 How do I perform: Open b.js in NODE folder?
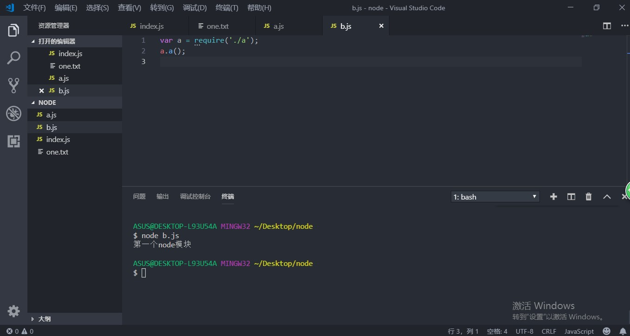[75, 127]
